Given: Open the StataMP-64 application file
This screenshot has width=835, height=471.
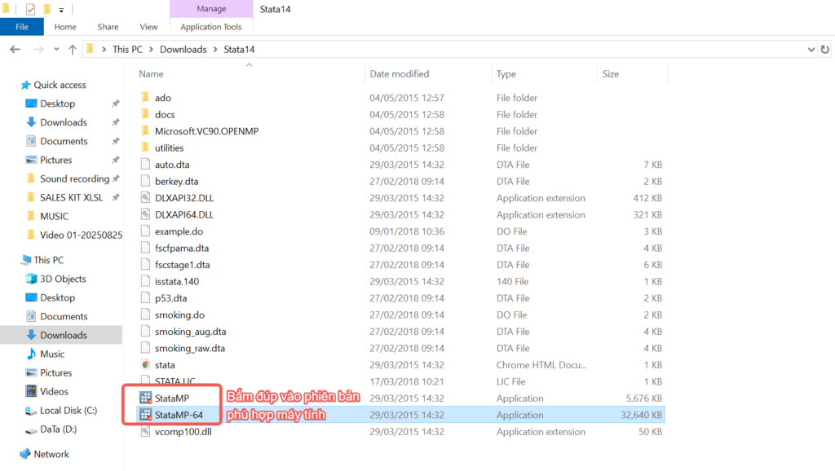Looking at the screenshot, I should [x=178, y=415].
